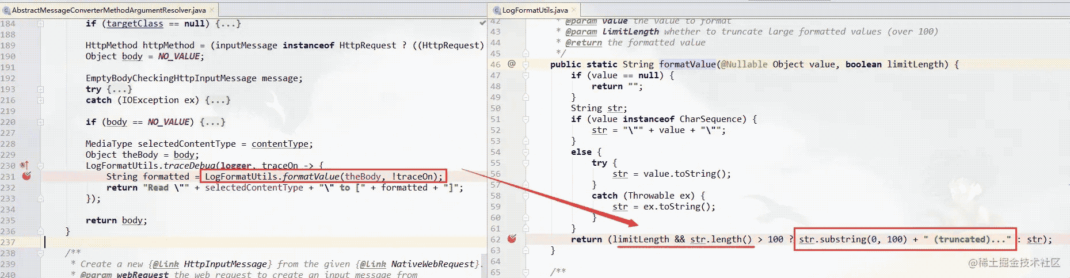1070x278 pixels.
Task: Click 'formatValue' method name on line 46
Action: point(687,64)
